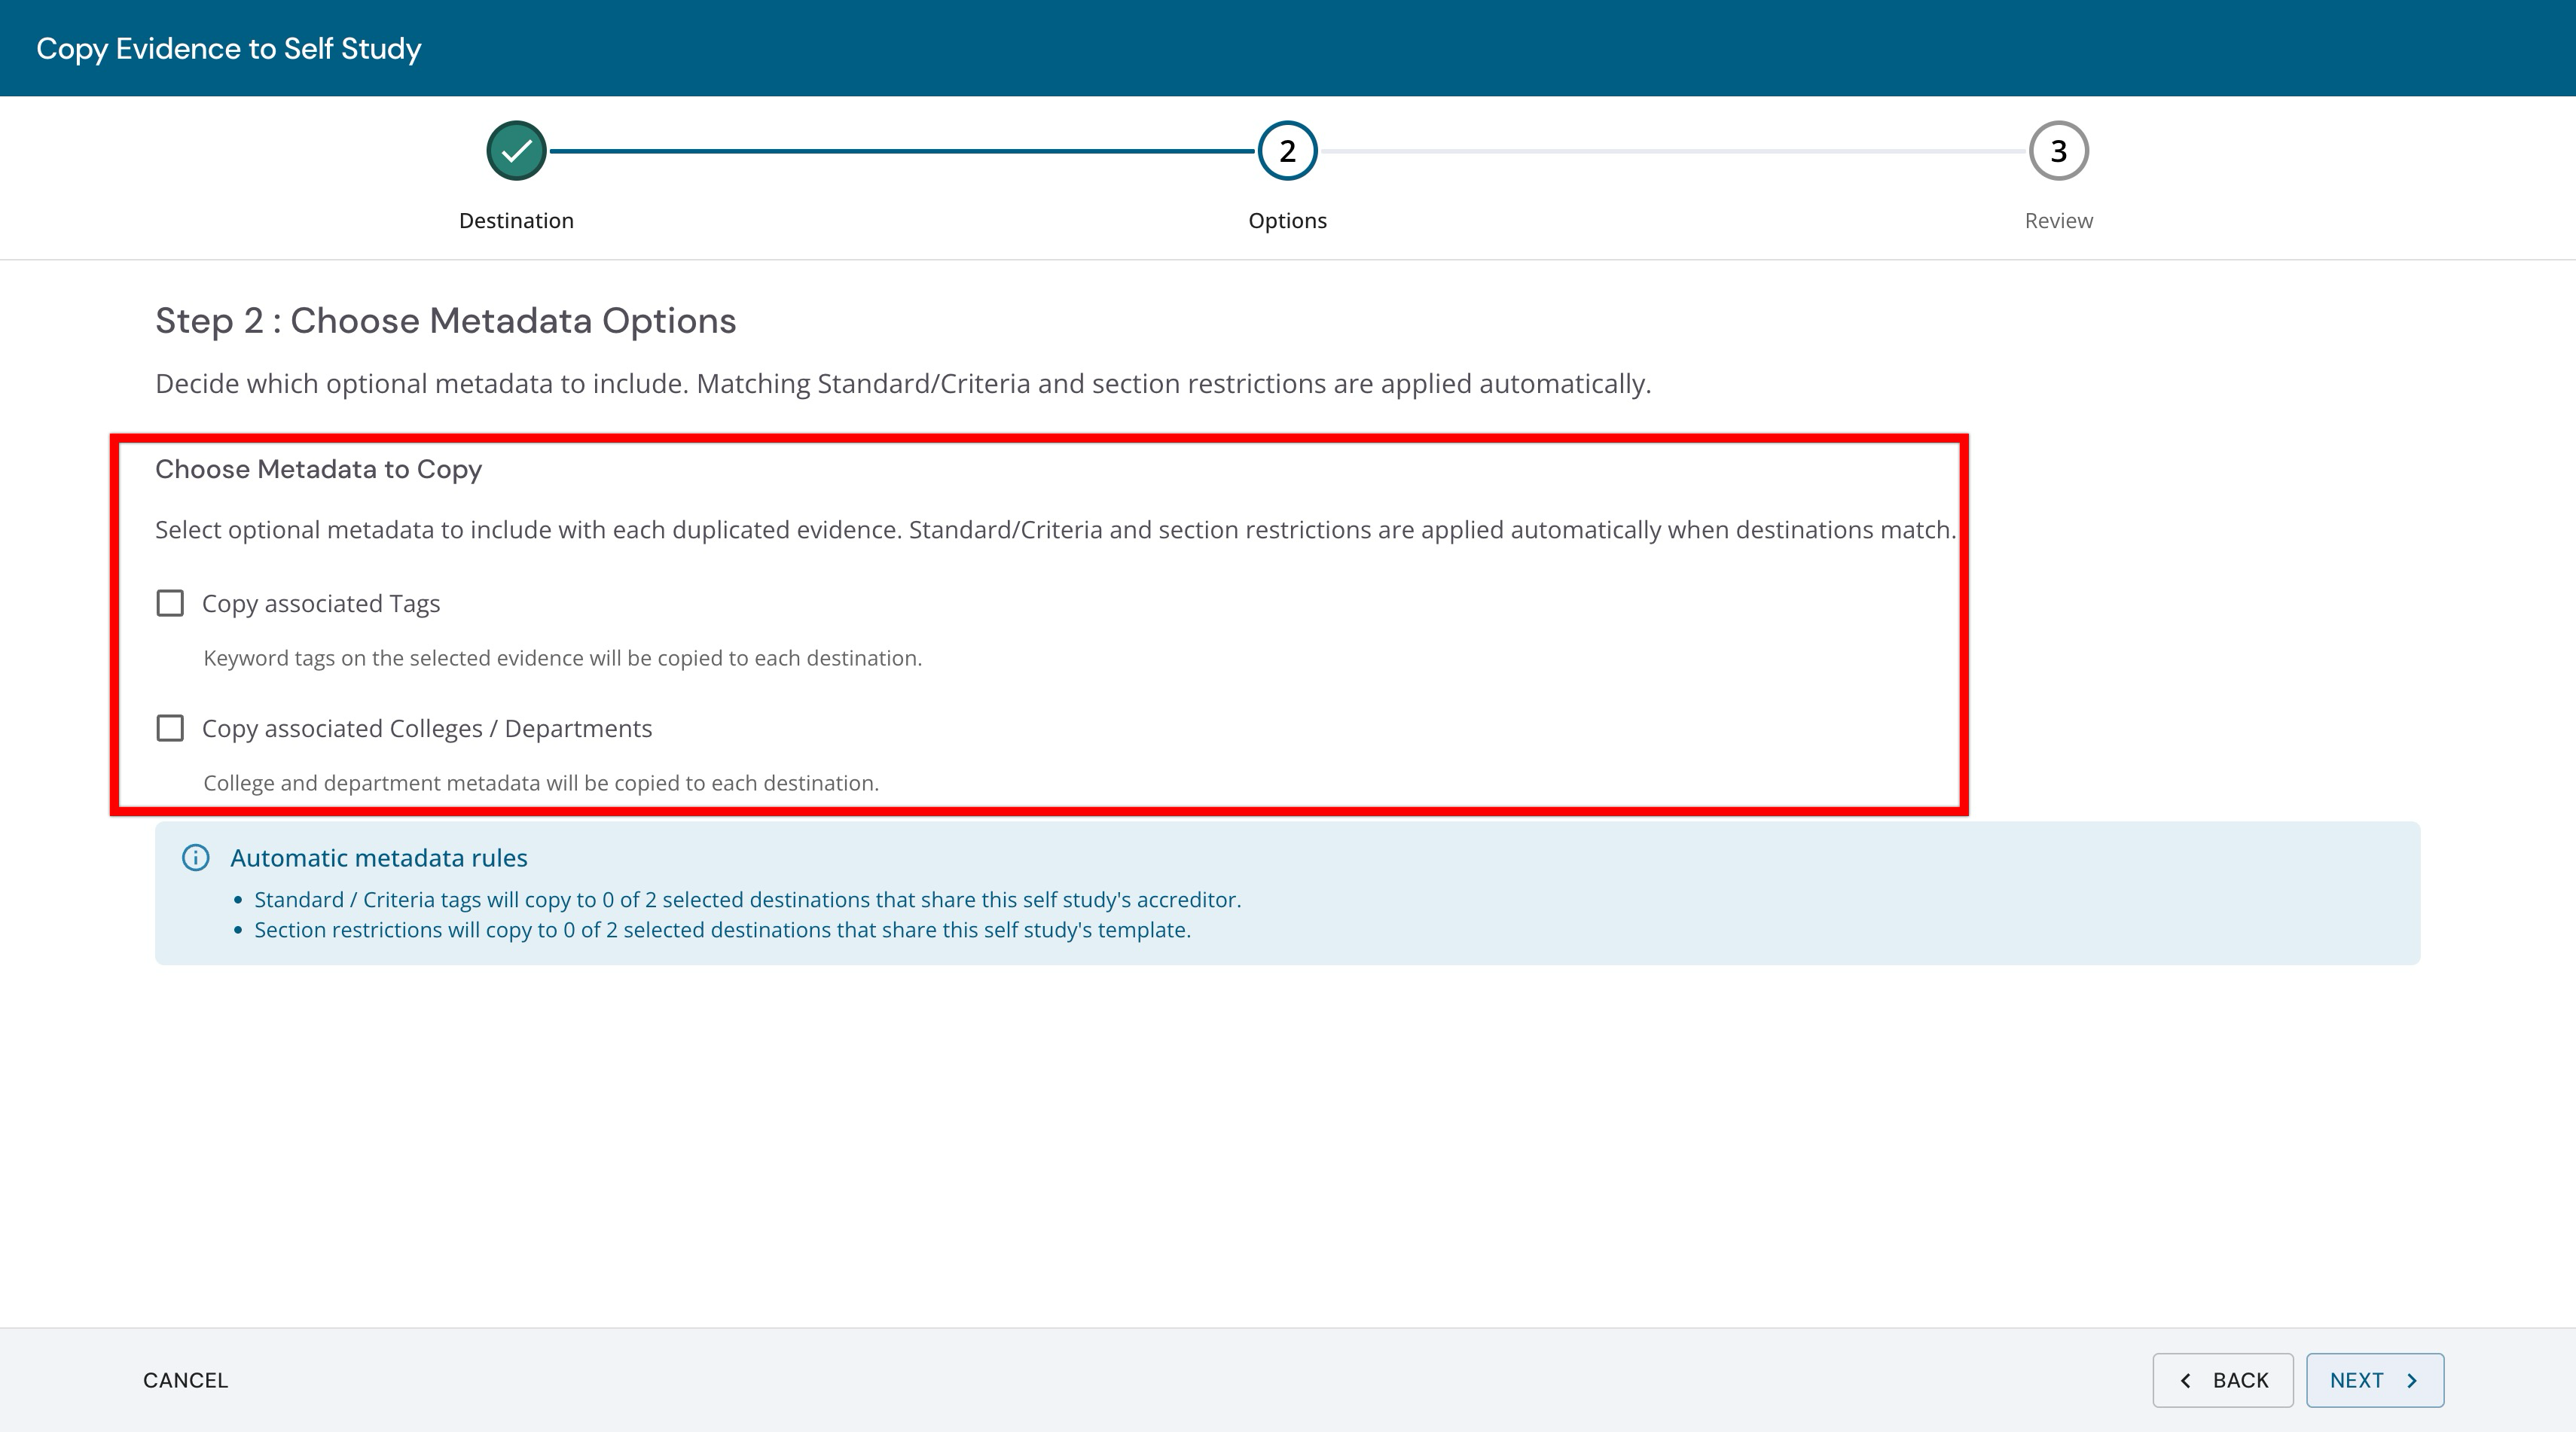Click 'Copy Evidence to Self Study' title

pyautogui.click(x=229, y=49)
